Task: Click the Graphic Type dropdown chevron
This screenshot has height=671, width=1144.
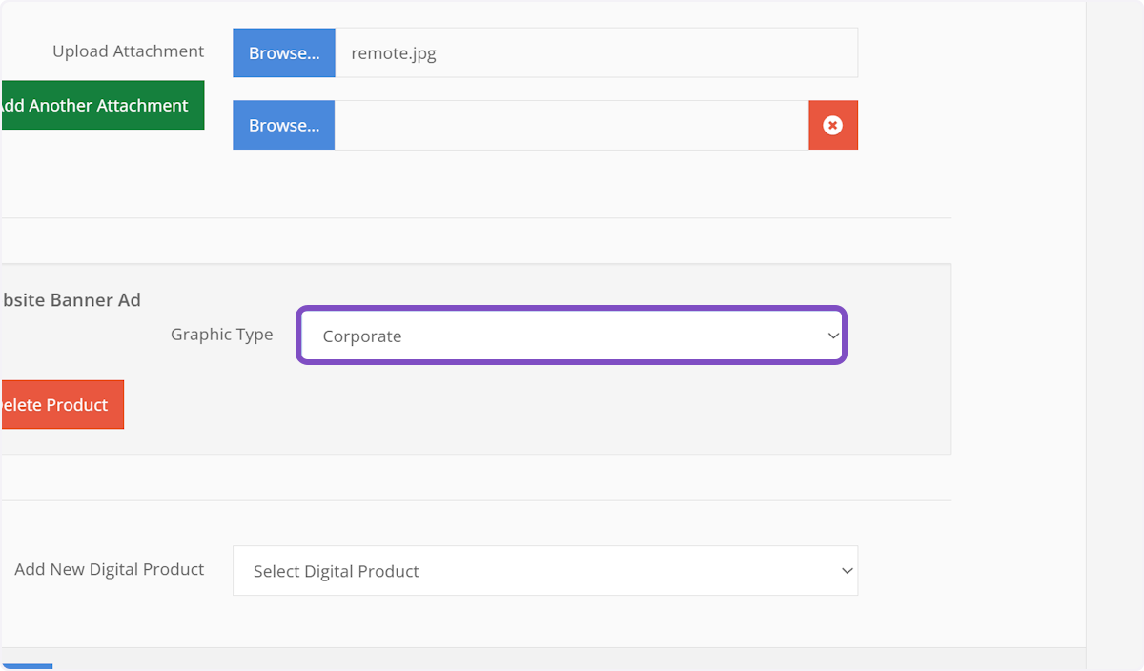Action: coord(833,335)
